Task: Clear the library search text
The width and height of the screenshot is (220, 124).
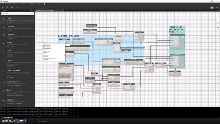Action: coord(33,14)
